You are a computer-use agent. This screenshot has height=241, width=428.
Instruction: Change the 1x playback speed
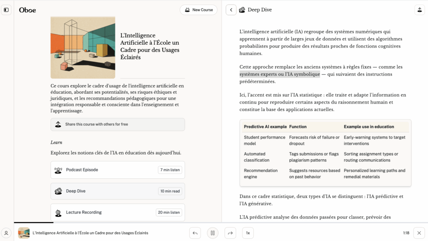[248, 233]
